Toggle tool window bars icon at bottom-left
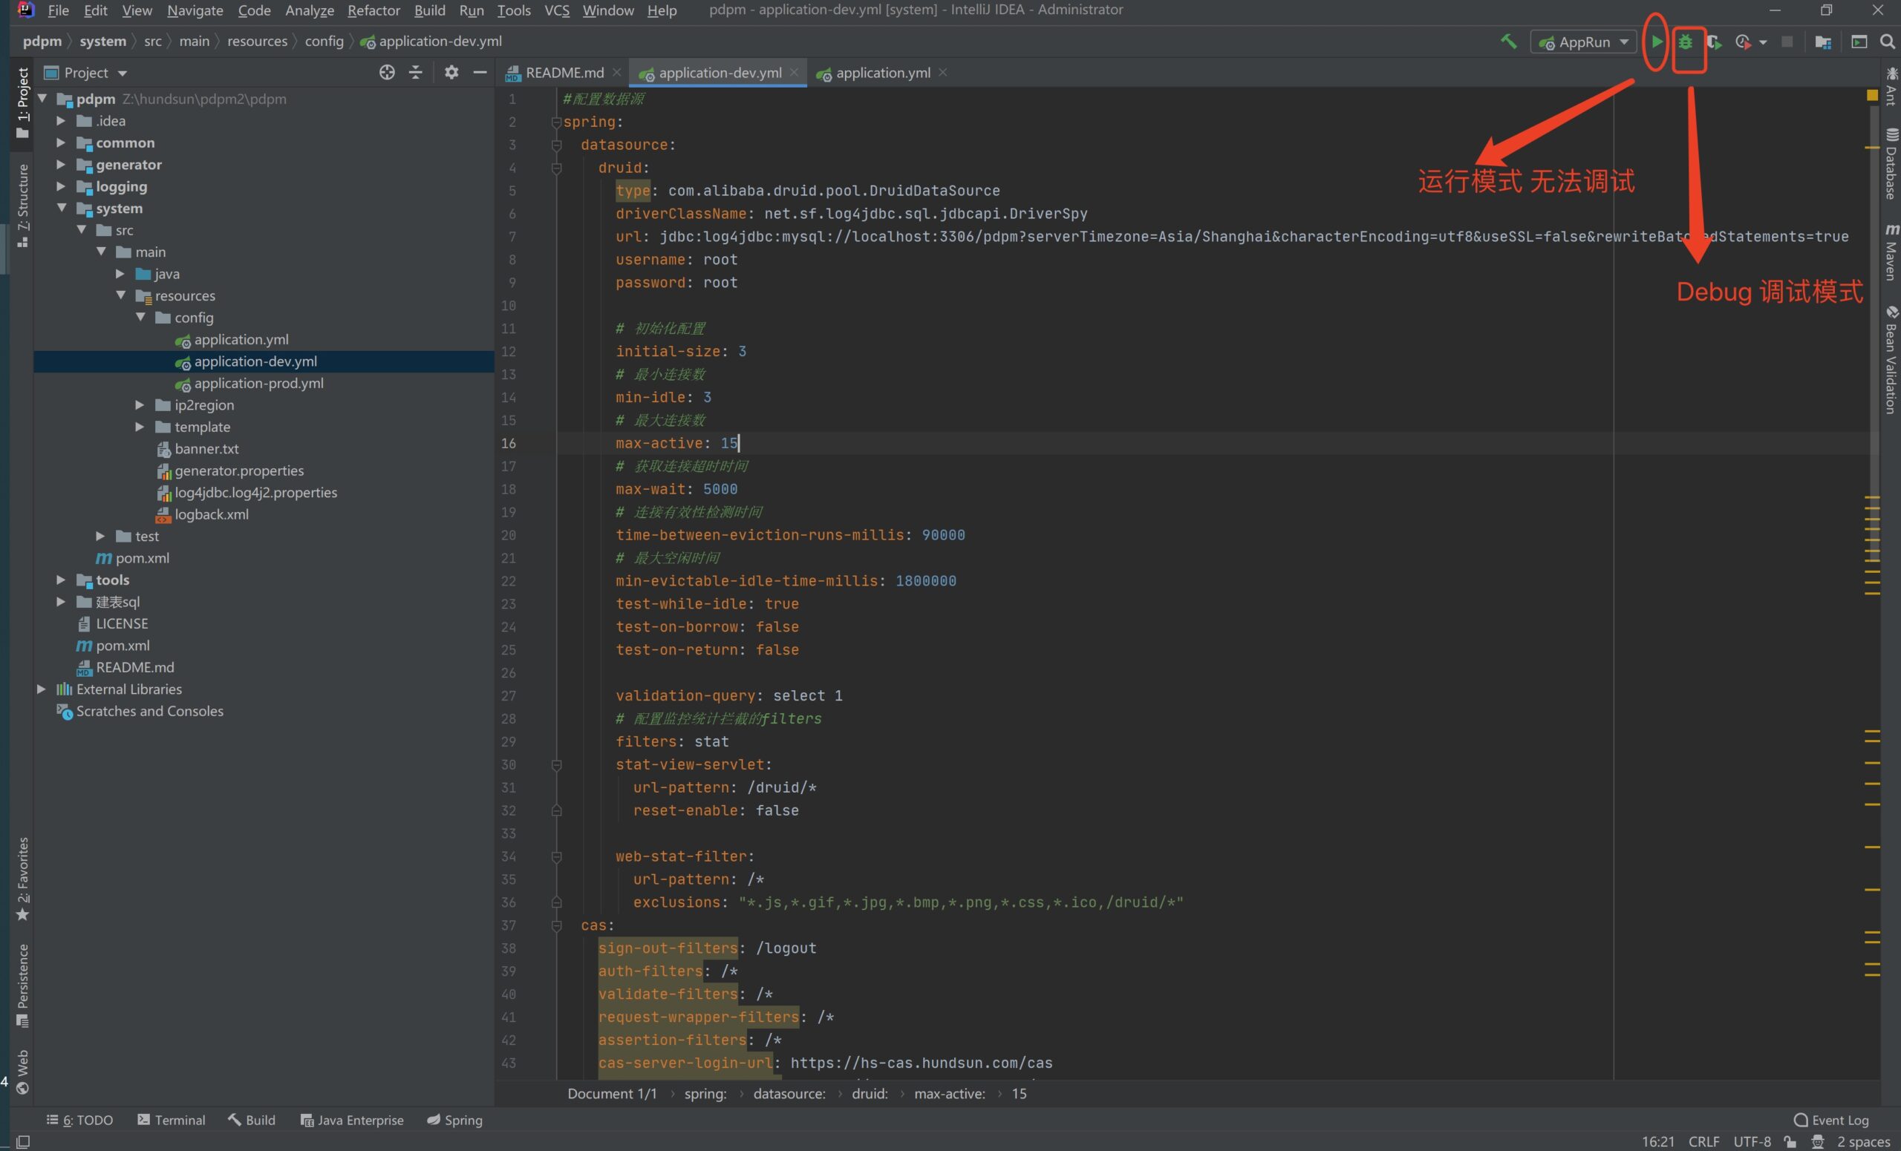Image resolution: width=1901 pixels, height=1151 pixels. 23,1142
